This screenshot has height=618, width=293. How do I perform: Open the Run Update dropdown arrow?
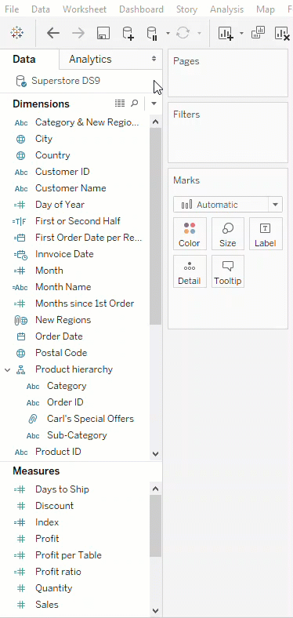(200, 34)
